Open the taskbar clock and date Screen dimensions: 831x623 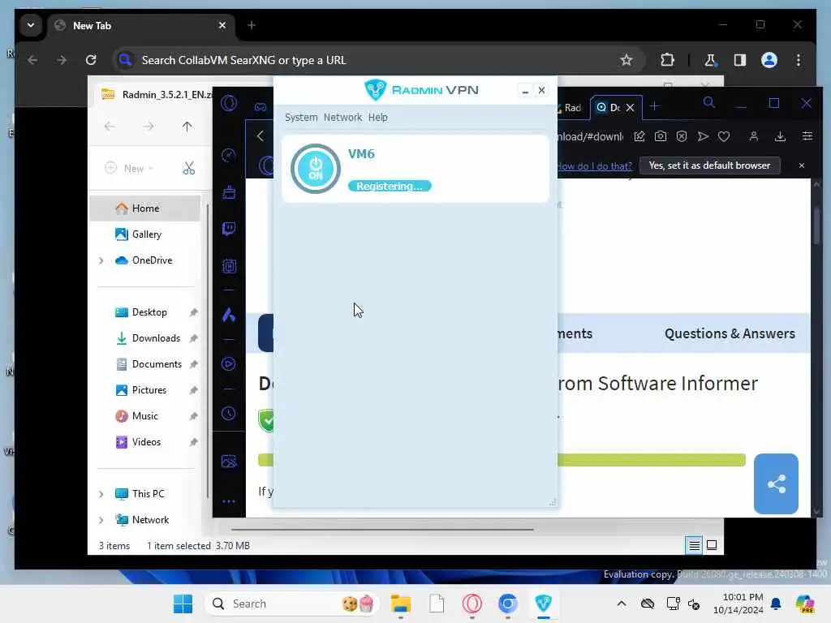click(738, 604)
